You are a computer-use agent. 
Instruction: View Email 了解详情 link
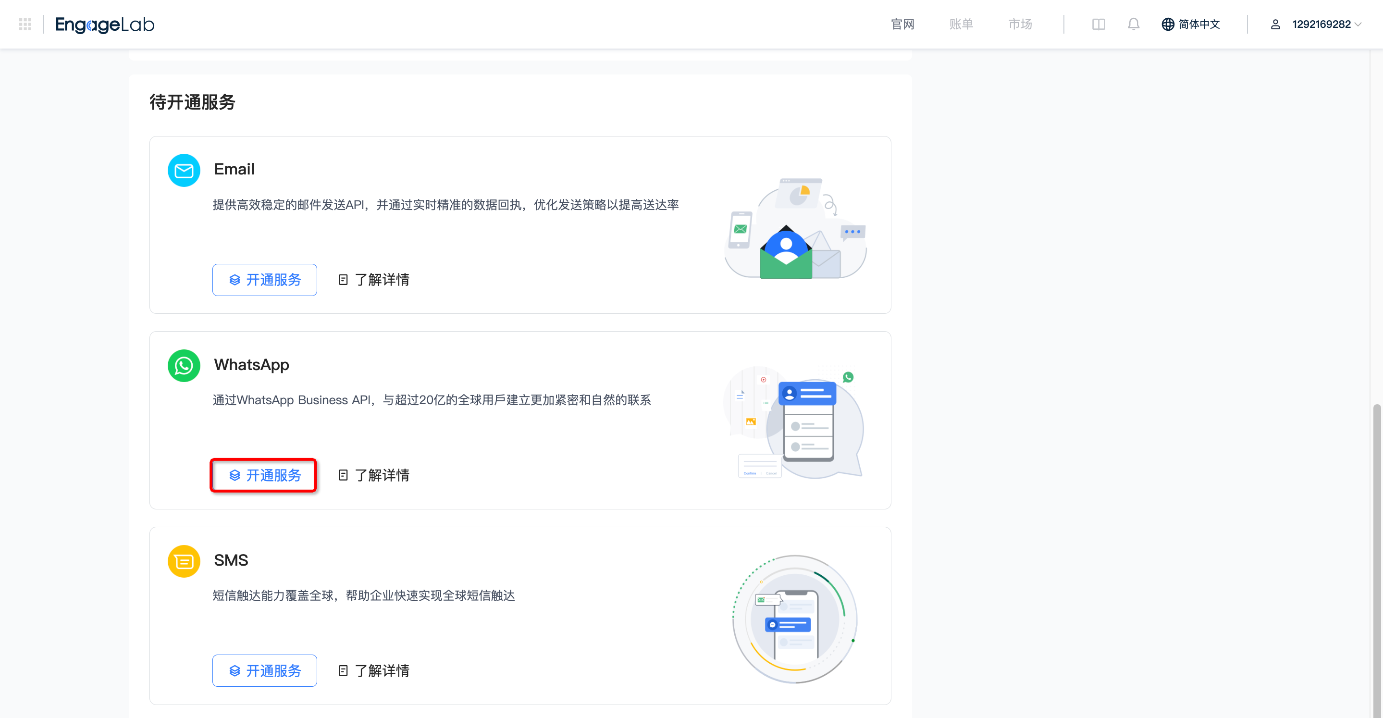(x=374, y=280)
